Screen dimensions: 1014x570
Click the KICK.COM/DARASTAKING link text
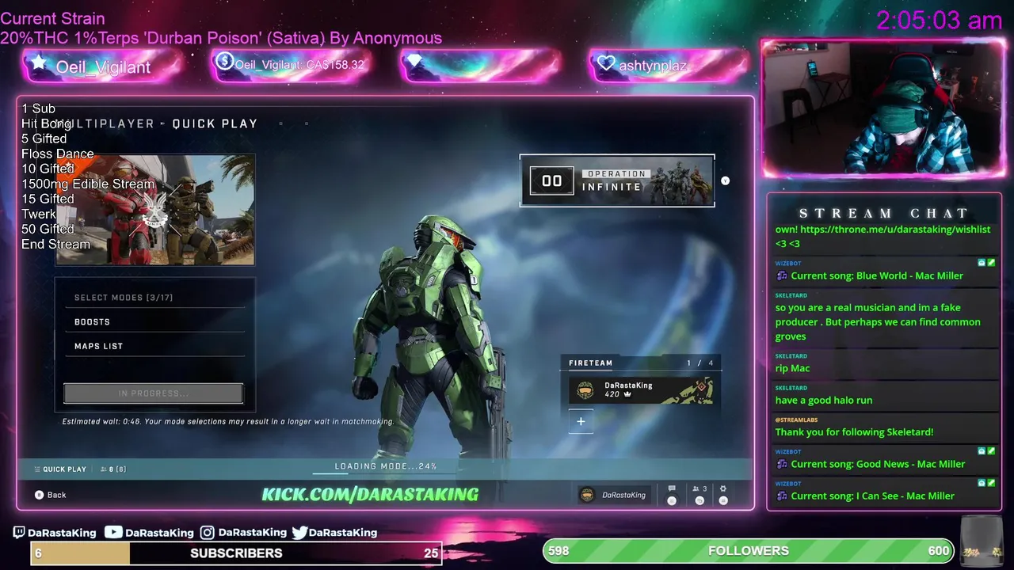click(x=370, y=495)
